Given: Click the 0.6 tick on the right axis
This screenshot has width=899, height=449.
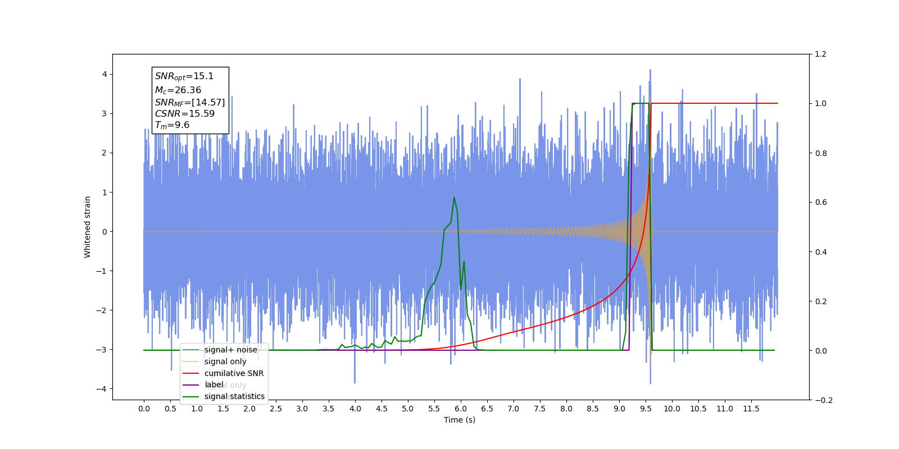Looking at the screenshot, I should pyautogui.click(x=820, y=202).
